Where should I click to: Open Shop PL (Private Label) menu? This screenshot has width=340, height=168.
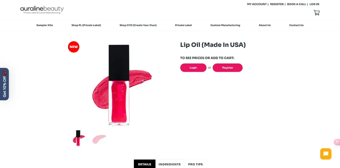pos(86,25)
